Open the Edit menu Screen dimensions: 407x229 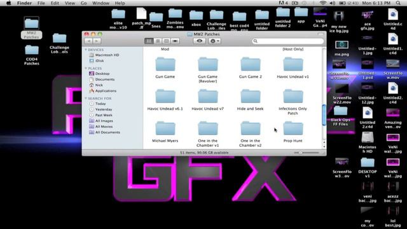pyautogui.click(x=55, y=3)
